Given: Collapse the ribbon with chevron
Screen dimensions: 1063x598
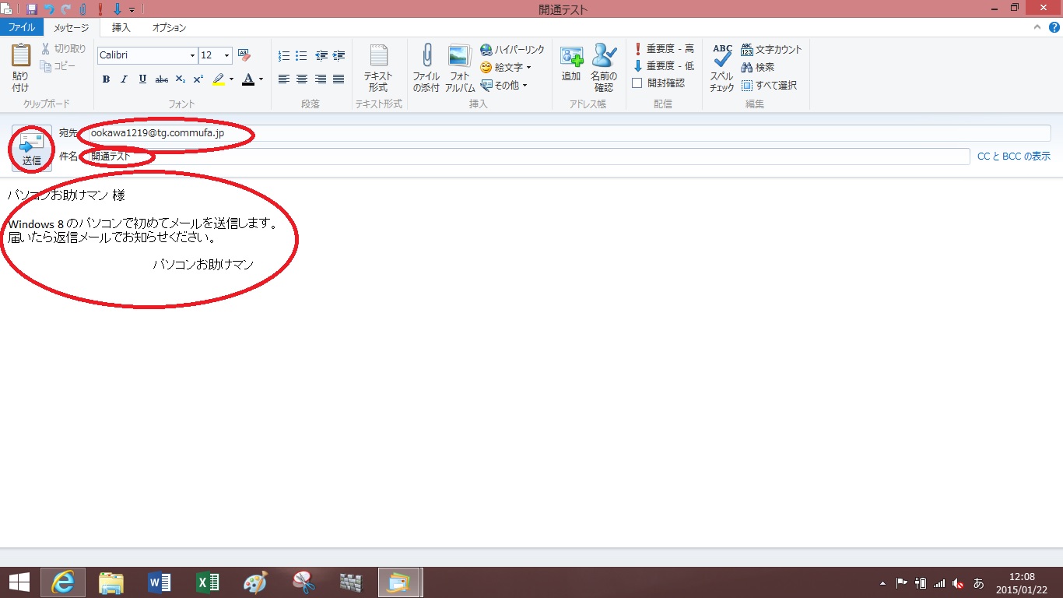Looking at the screenshot, I should tap(1037, 27).
